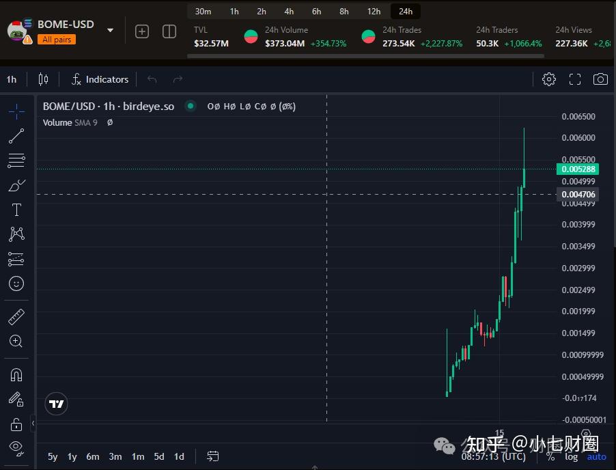
Task: Click the 24h Volume buy/sell pie
Action: 251,36
